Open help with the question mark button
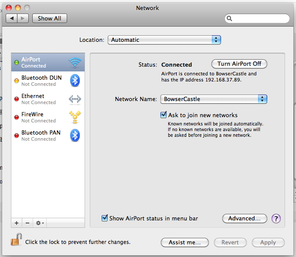296x257 pixels. pos(276,219)
